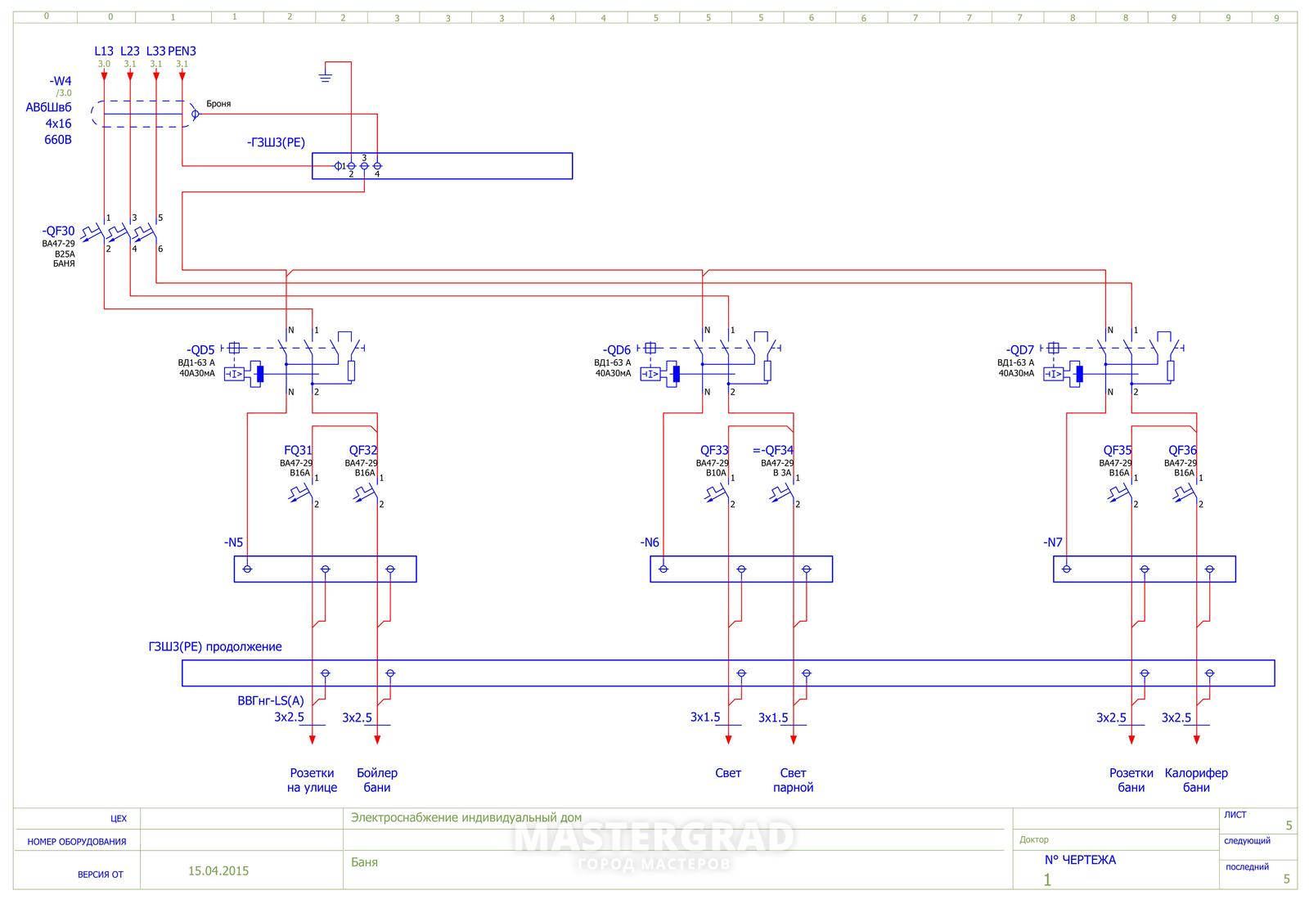Click the -N6 label
The width and height of the screenshot is (1309, 904).
tap(650, 542)
